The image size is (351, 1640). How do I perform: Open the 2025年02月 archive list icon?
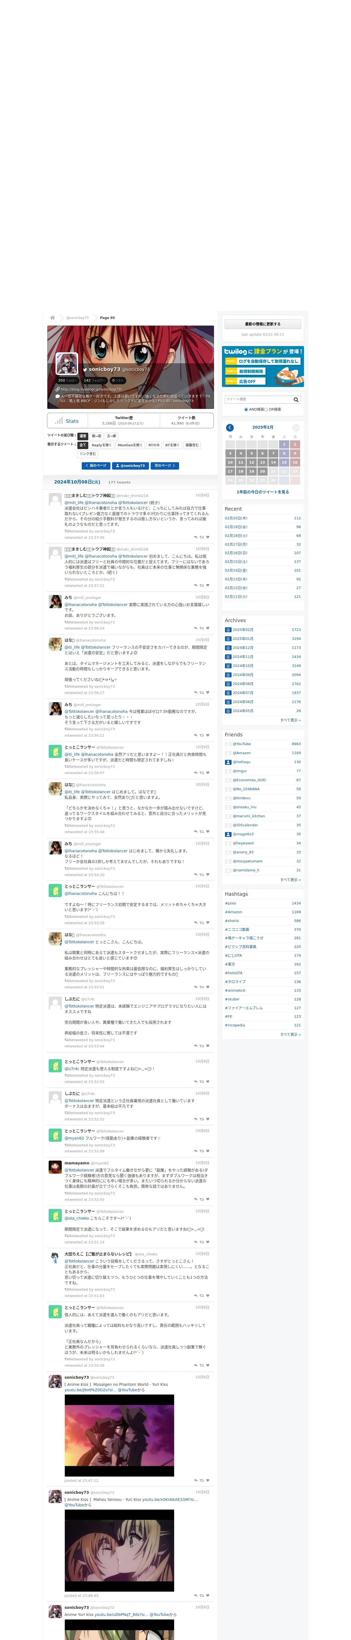[228, 630]
